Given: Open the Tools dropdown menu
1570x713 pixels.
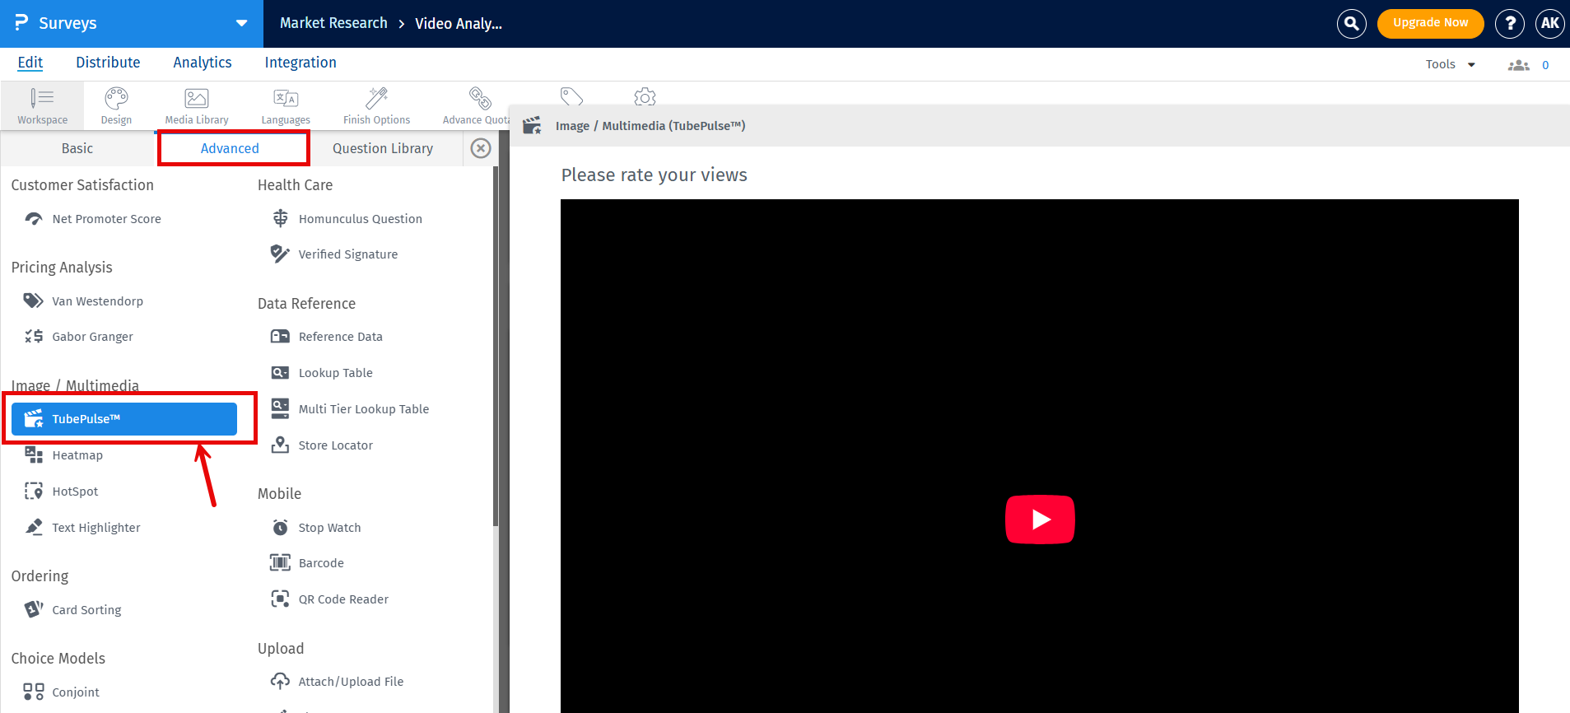Looking at the screenshot, I should click(1450, 64).
